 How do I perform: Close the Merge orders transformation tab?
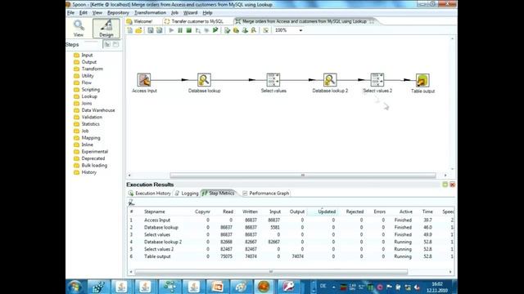(372, 21)
